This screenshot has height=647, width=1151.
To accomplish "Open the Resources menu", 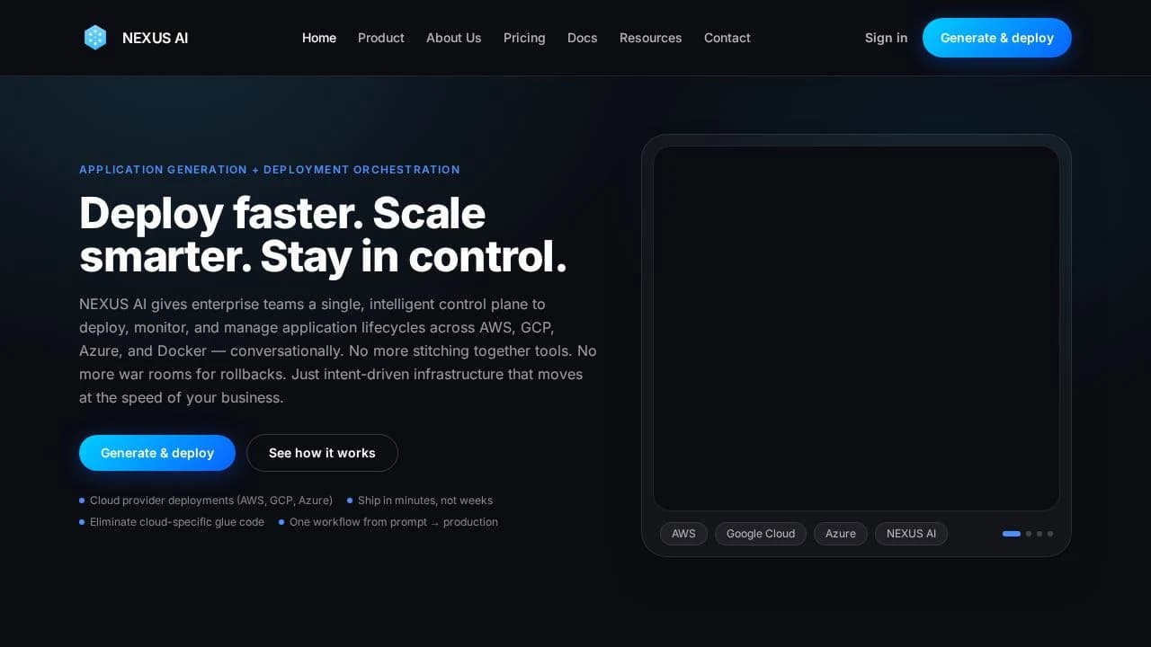I will point(650,38).
